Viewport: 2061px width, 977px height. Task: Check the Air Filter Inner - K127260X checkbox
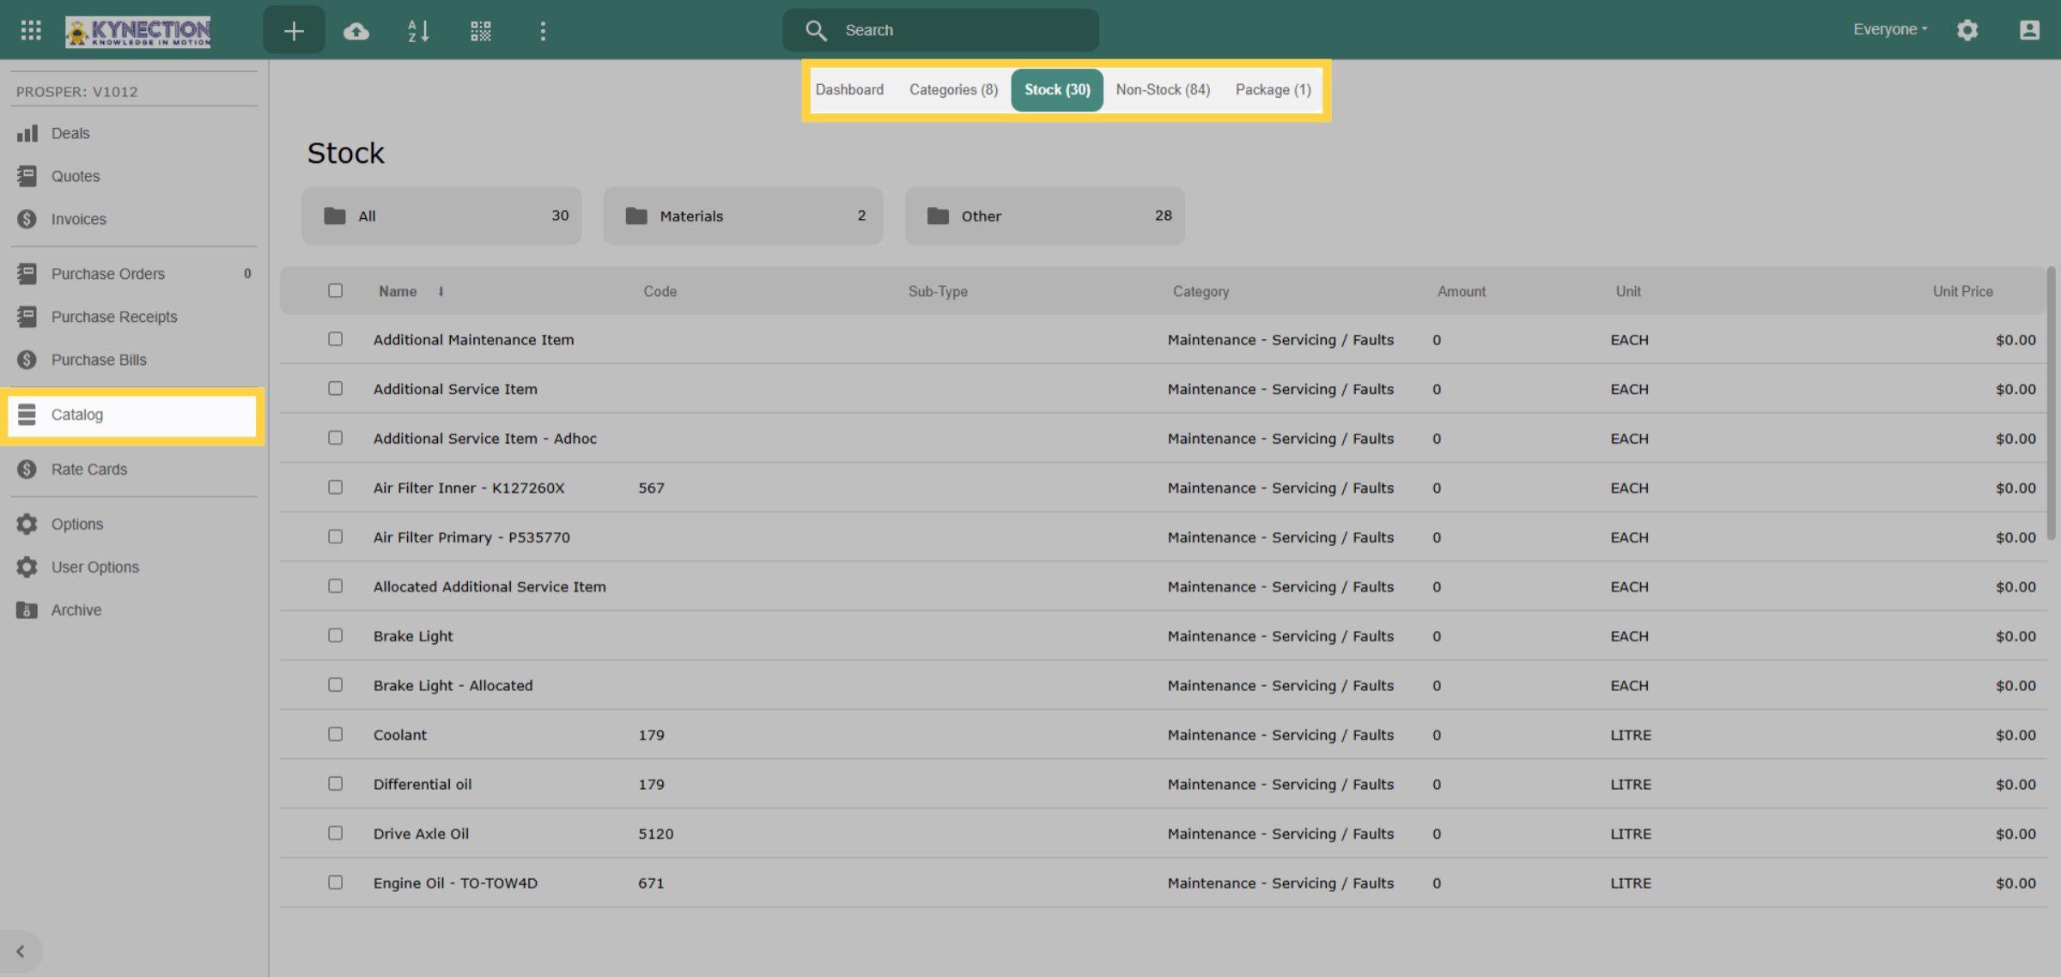(x=335, y=487)
